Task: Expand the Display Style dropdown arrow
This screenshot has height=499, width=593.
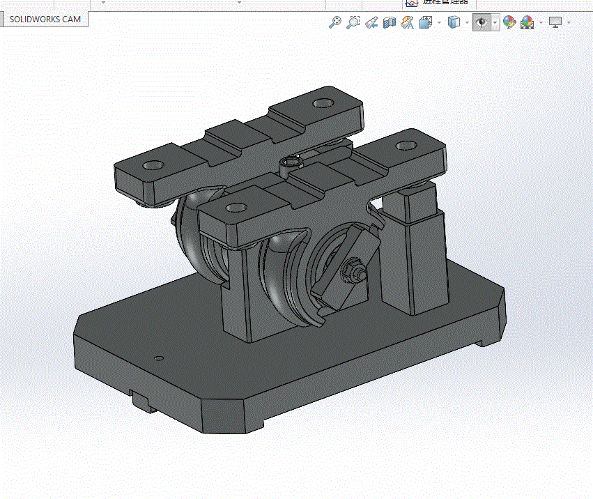Action: (x=467, y=23)
